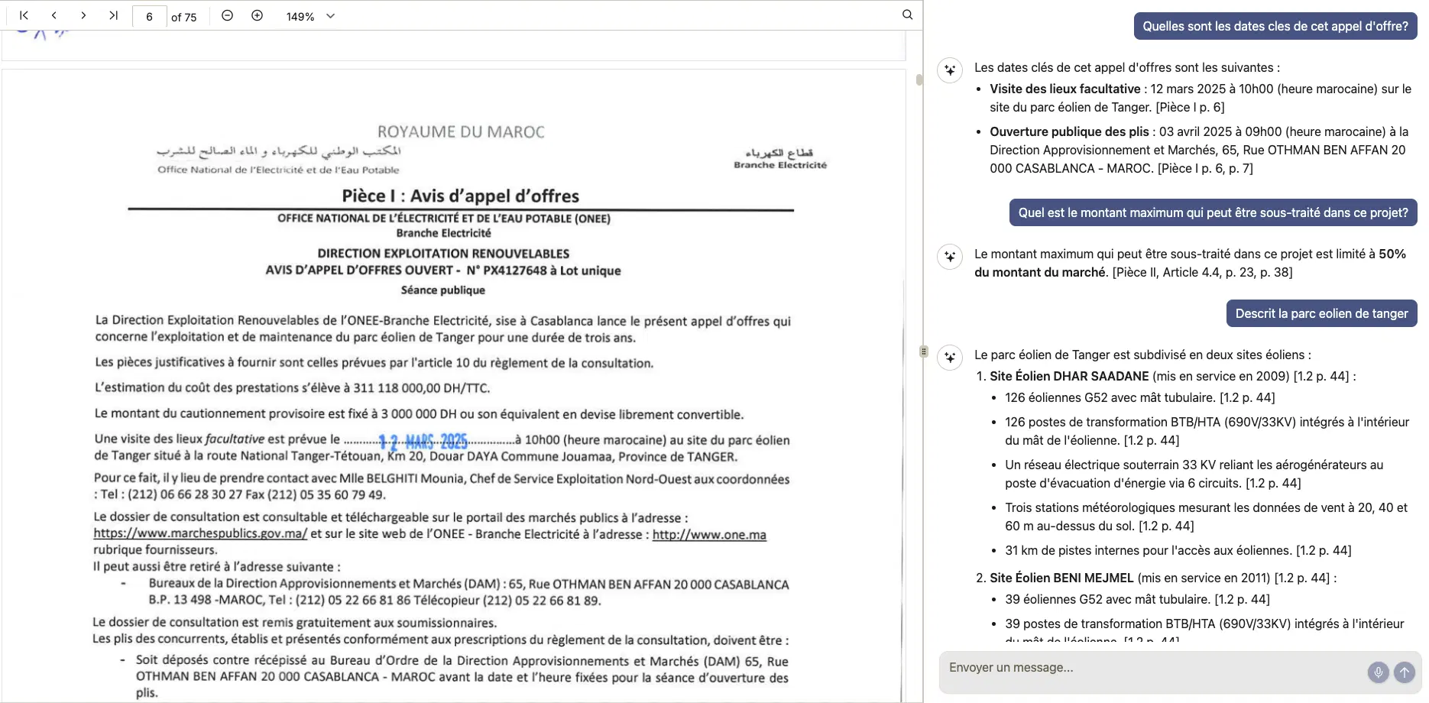Open the https://www.marchespublics.gov.ma/ link
This screenshot has height=703, width=1429.
[x=200, y=533]
